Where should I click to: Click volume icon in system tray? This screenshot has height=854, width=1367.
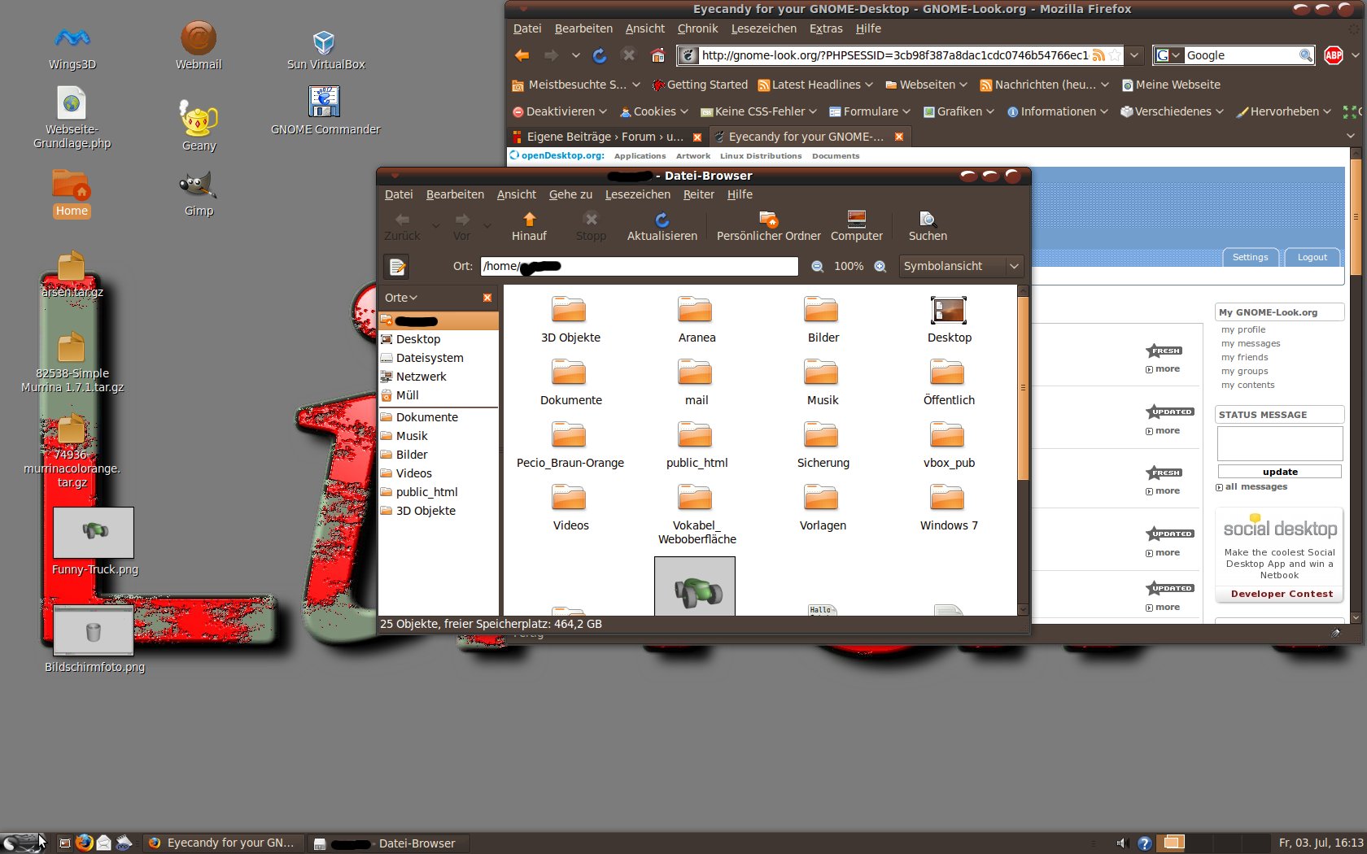[x=1121, y=843]
